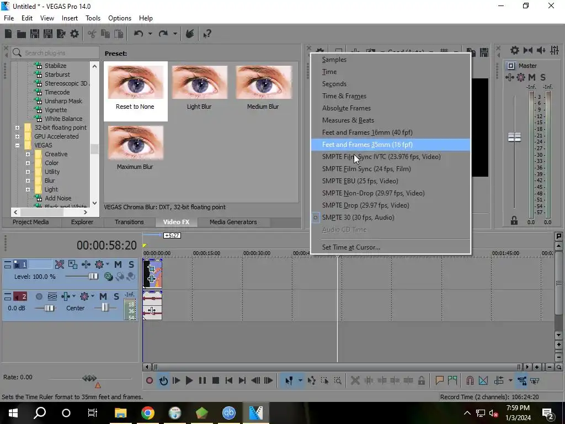
Task: Select the Light Blur preset
Action: pyautogui.click(x=199, y=88)
